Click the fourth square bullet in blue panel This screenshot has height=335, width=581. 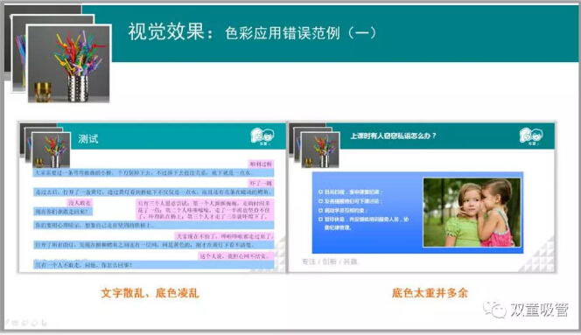tap(320, 220)
